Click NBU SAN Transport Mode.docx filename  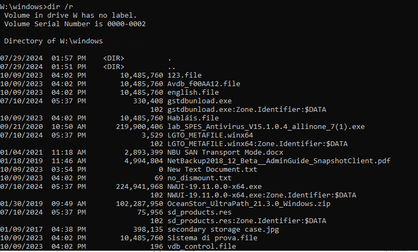coord(225,152)
